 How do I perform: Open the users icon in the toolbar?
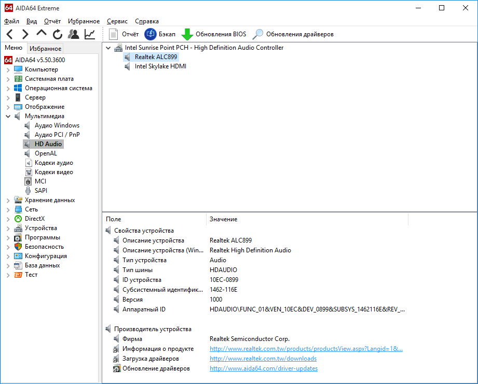(74, 34)
